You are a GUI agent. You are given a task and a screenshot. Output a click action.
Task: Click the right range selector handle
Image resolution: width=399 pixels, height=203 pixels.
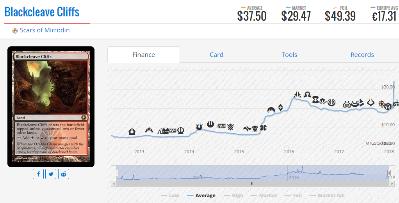389,173
